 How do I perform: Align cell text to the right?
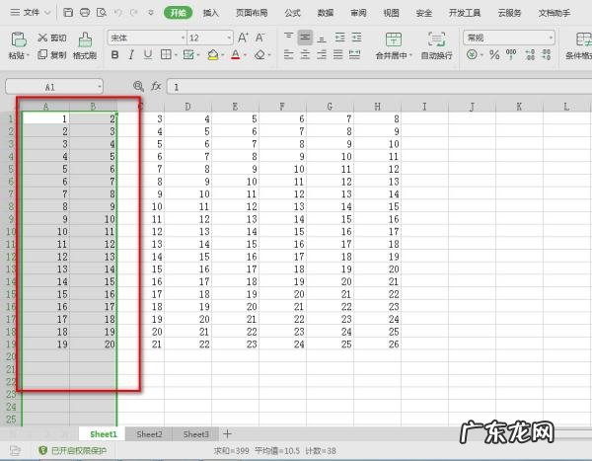point(322,55)
